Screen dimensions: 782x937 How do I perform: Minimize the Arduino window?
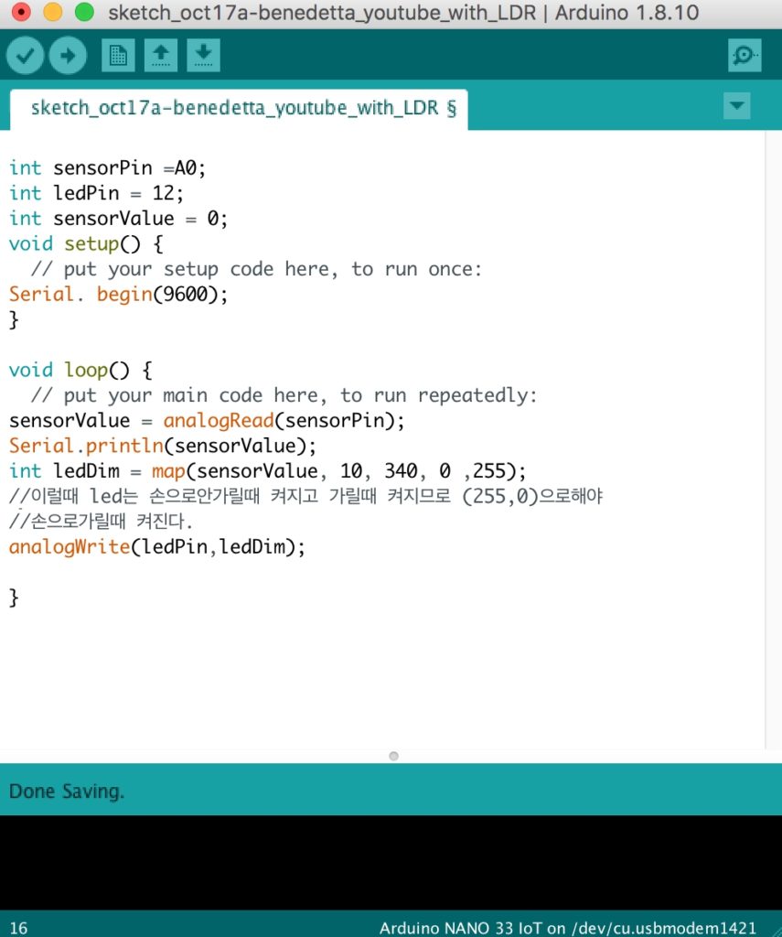(52, 12)
